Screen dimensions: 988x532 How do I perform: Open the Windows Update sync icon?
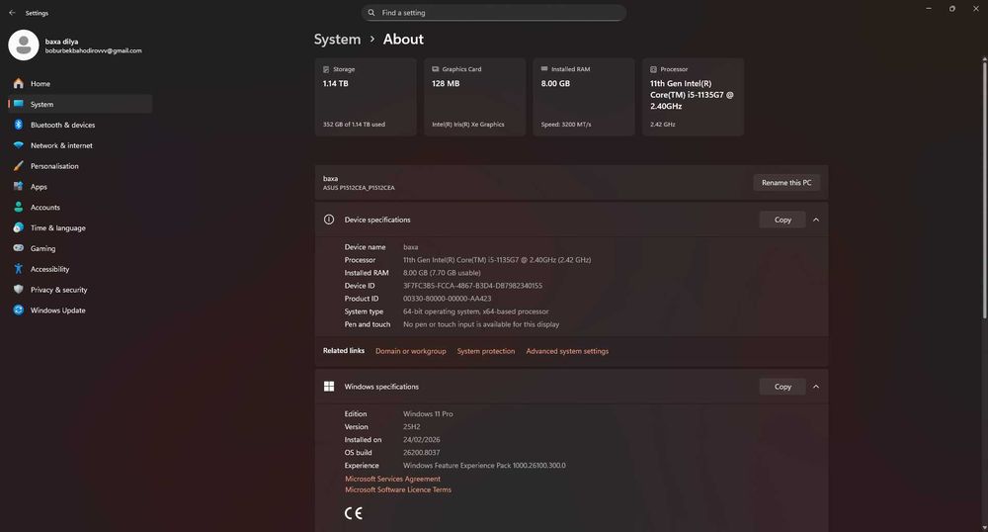18,310
